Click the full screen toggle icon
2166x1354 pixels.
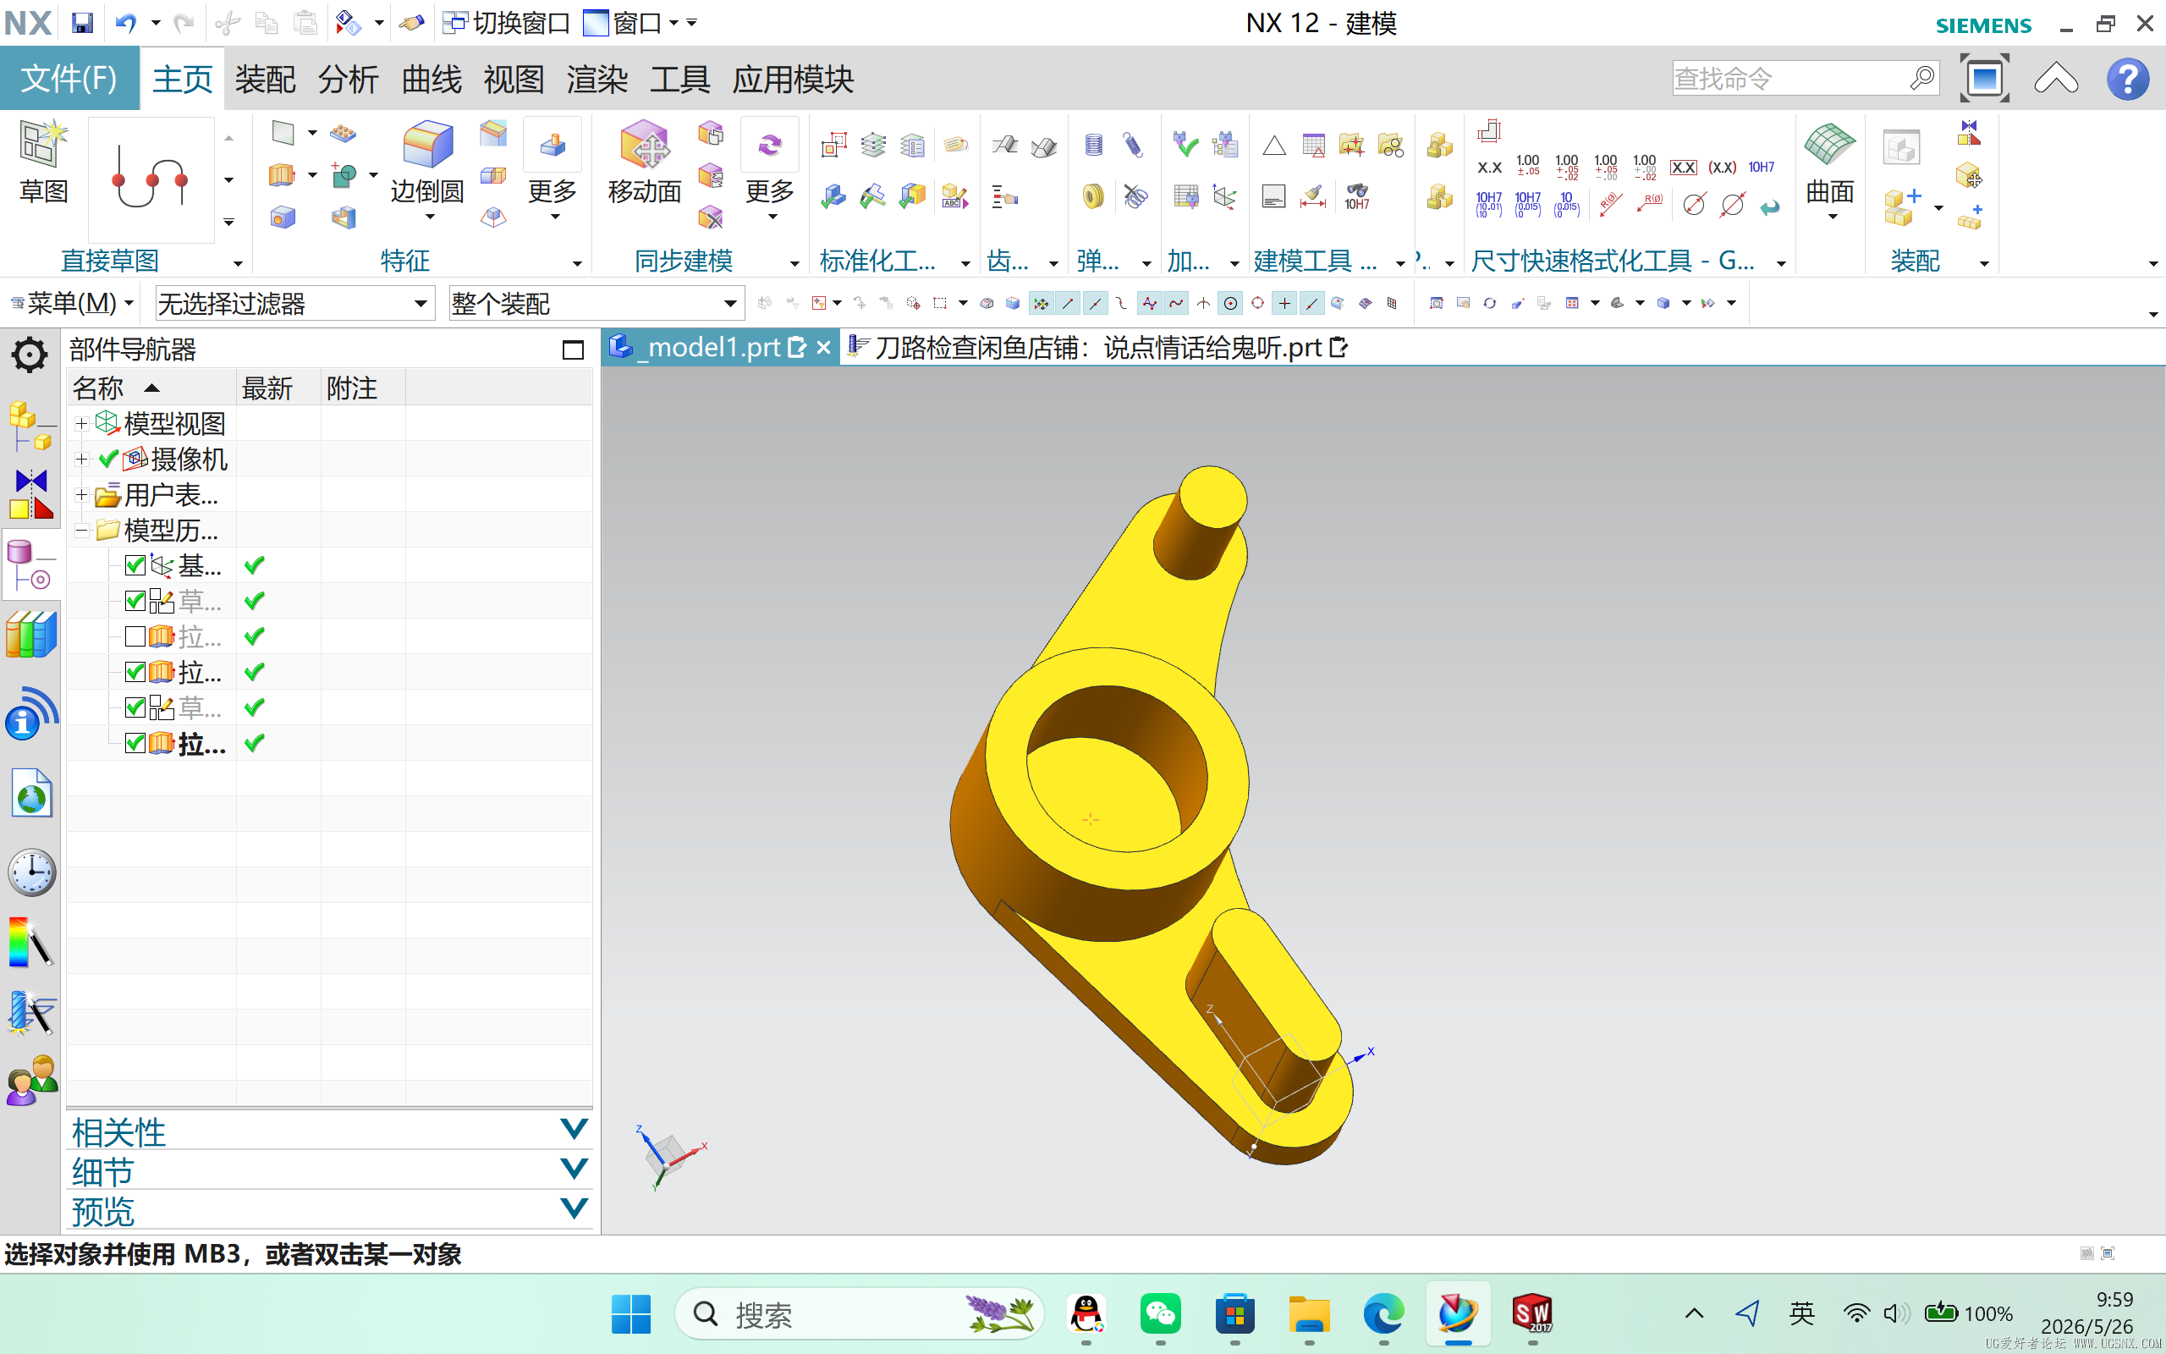1983,79
